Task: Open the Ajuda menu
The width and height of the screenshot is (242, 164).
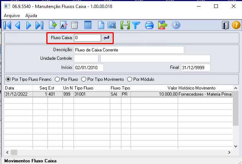Action: (31, 16)
